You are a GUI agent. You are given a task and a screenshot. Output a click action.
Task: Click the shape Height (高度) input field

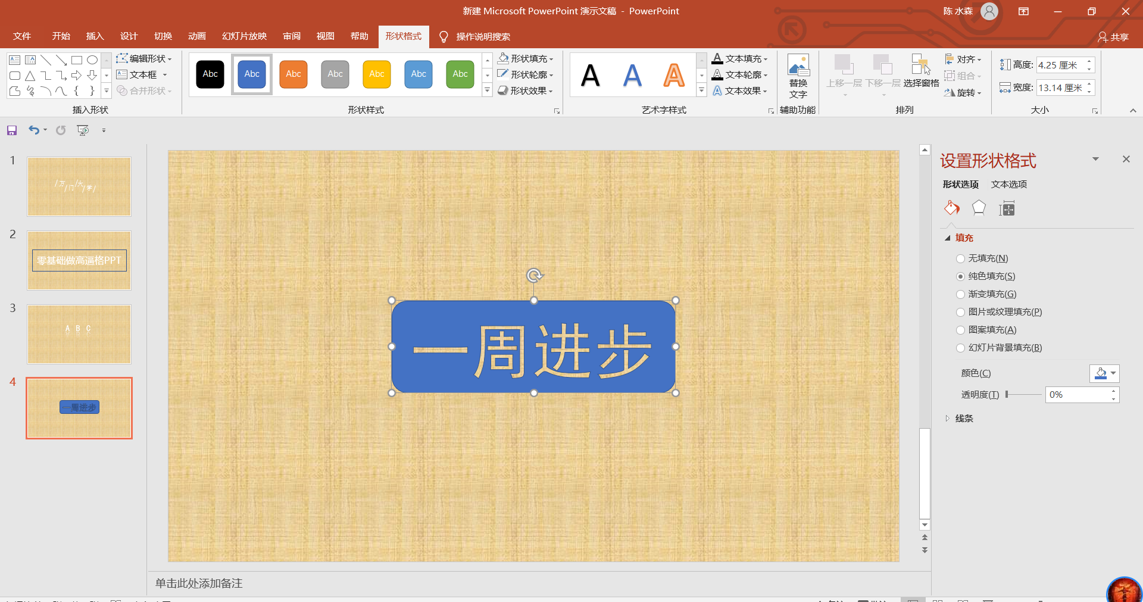pyautogui.click(x=1060, y=65)
